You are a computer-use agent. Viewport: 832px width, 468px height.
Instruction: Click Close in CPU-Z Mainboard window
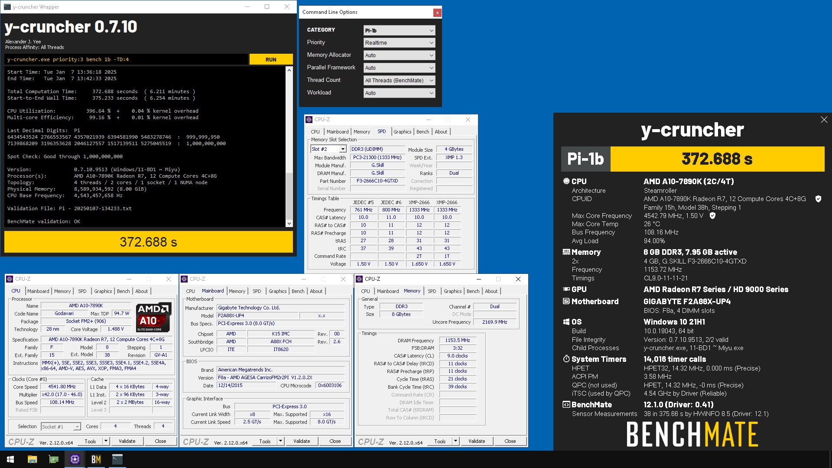pyautogui.click(x=335, y=441)
